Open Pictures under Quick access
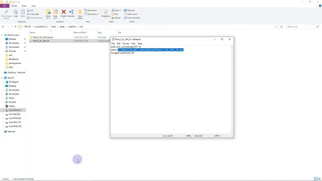The width and height of the screenshot is (322, 181). 12,51
